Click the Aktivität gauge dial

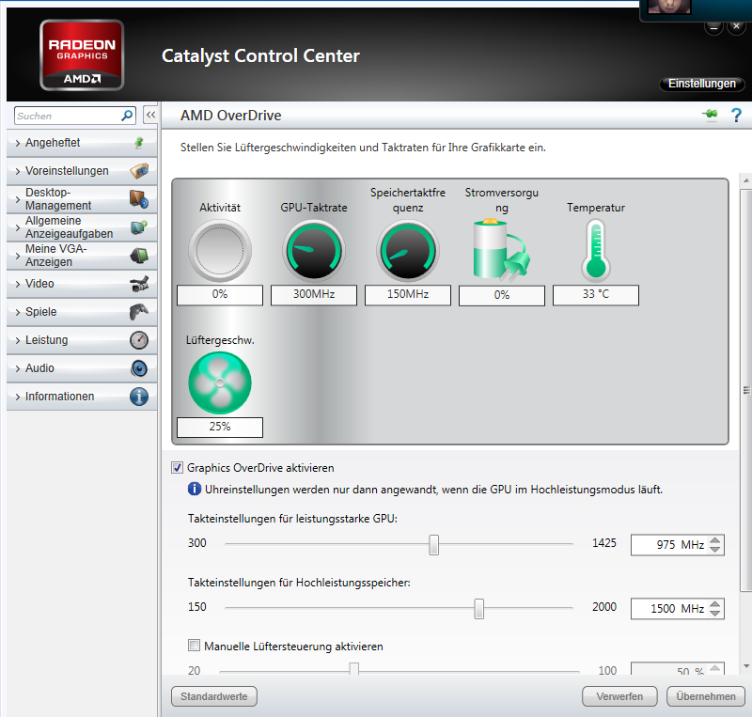pyautogui.click(x=220, y=250)
